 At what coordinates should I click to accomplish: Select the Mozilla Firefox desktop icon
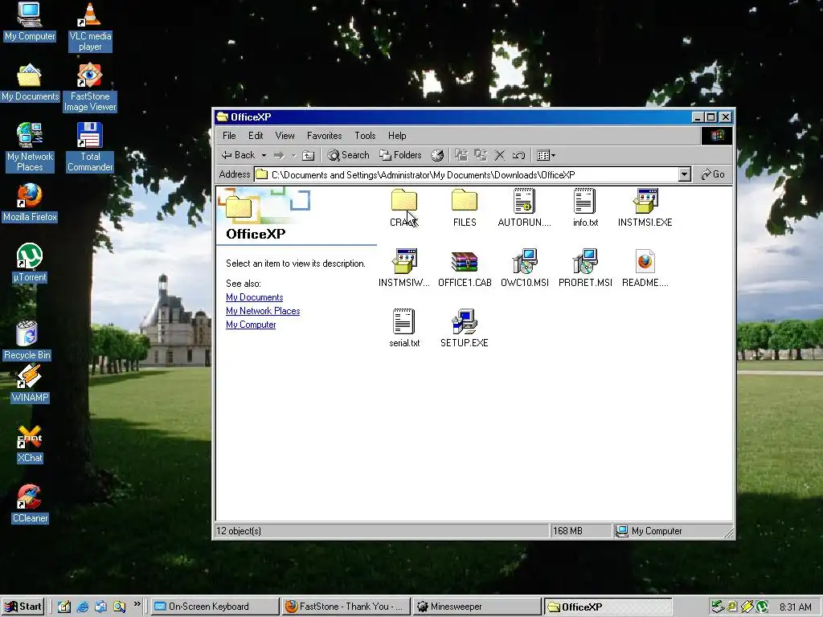(30, 203)
